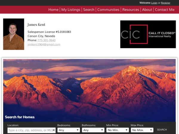Screen dimensions: 179x134
Task: Click the Call It Closed realty logo
Action: coord(148,34)
